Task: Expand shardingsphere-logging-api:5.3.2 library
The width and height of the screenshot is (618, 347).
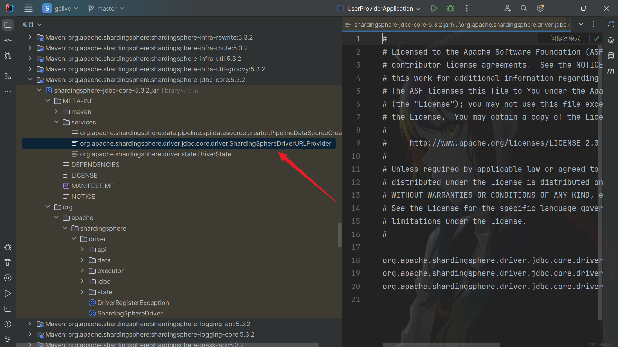Action: [30, 324]
